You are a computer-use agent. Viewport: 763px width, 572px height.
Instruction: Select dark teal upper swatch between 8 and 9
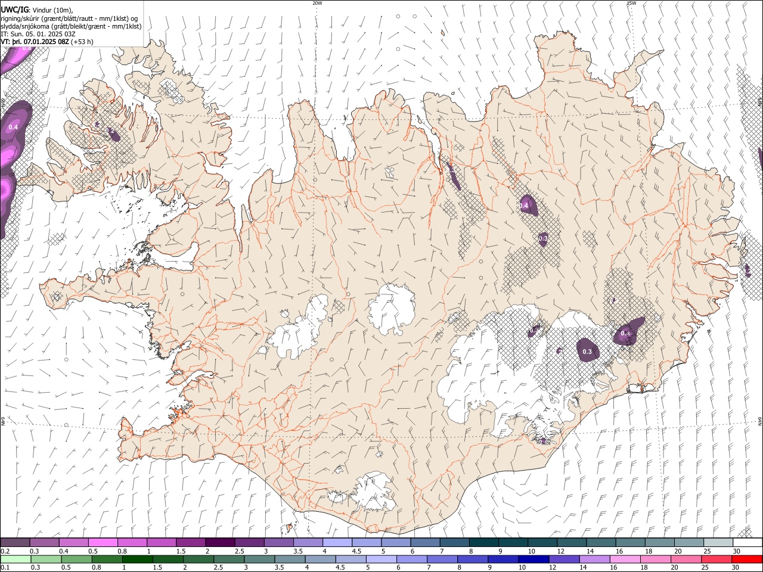pyautogui.click(x=483, y=543)
